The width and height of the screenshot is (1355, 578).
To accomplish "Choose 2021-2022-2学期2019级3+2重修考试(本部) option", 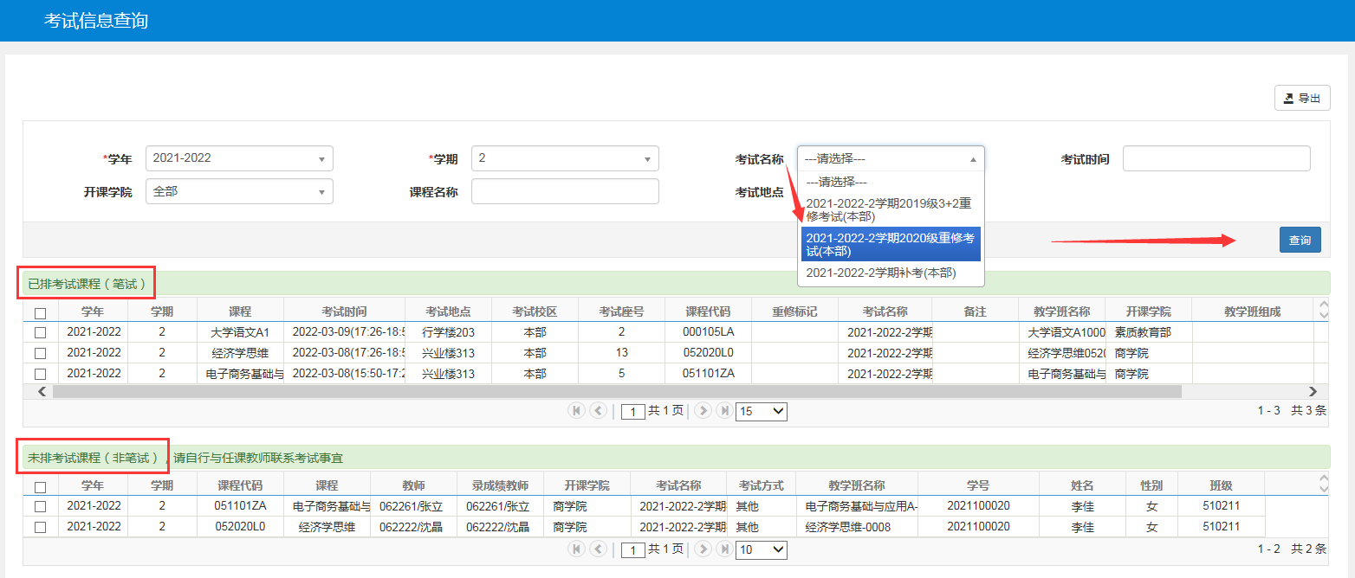I will click(x=891, y=209).
